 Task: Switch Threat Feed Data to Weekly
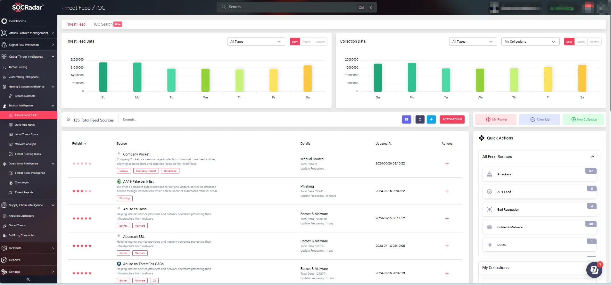tap(307, 42)
